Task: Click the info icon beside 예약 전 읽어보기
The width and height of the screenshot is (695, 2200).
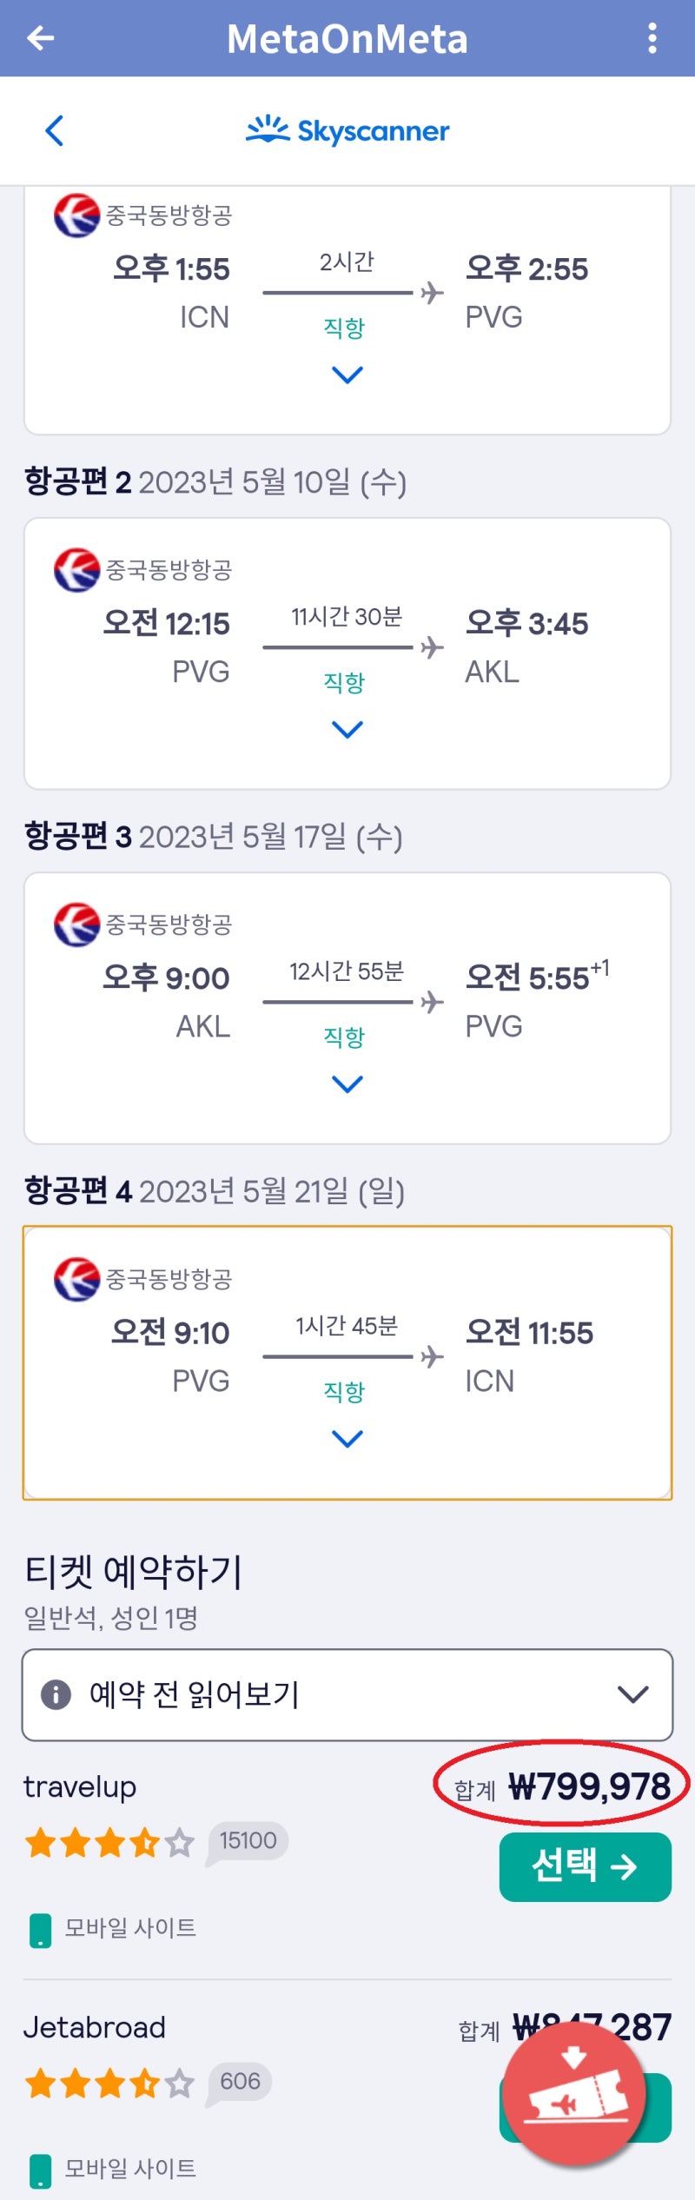Action: 56,1696
